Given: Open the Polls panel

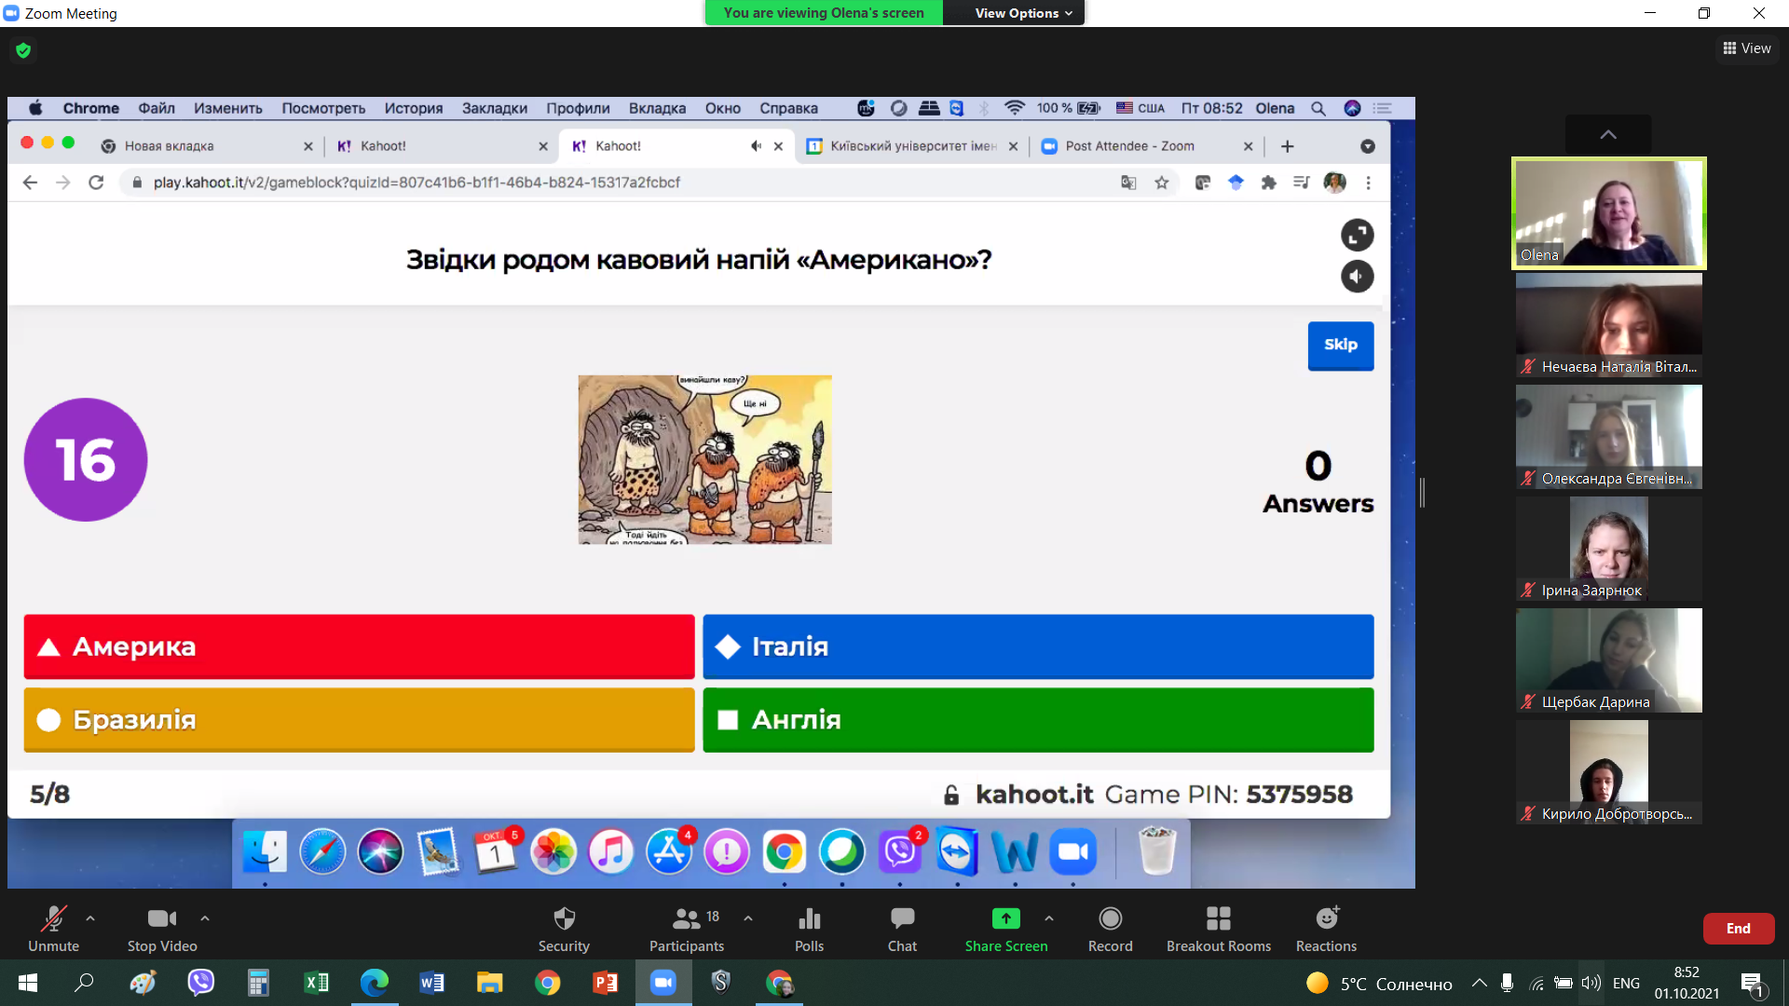Looking at the screenshot, I should [809, 919].
